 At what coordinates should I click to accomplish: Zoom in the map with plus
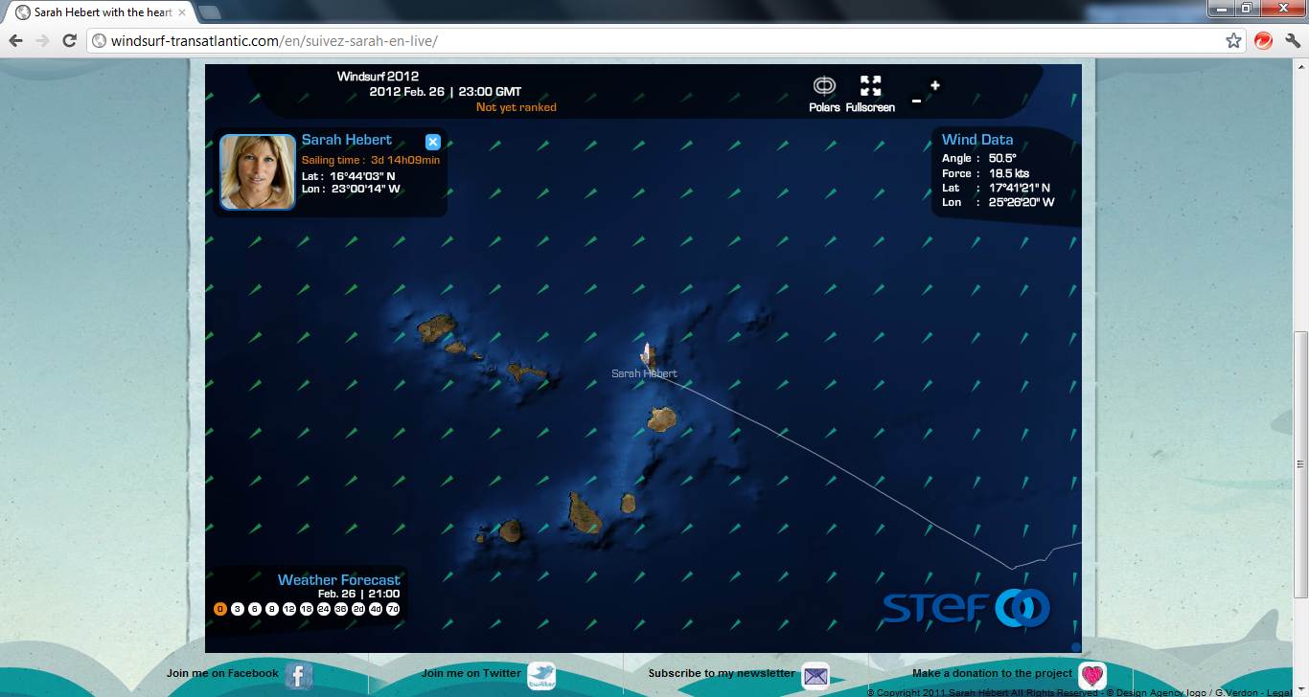point(935,85)
